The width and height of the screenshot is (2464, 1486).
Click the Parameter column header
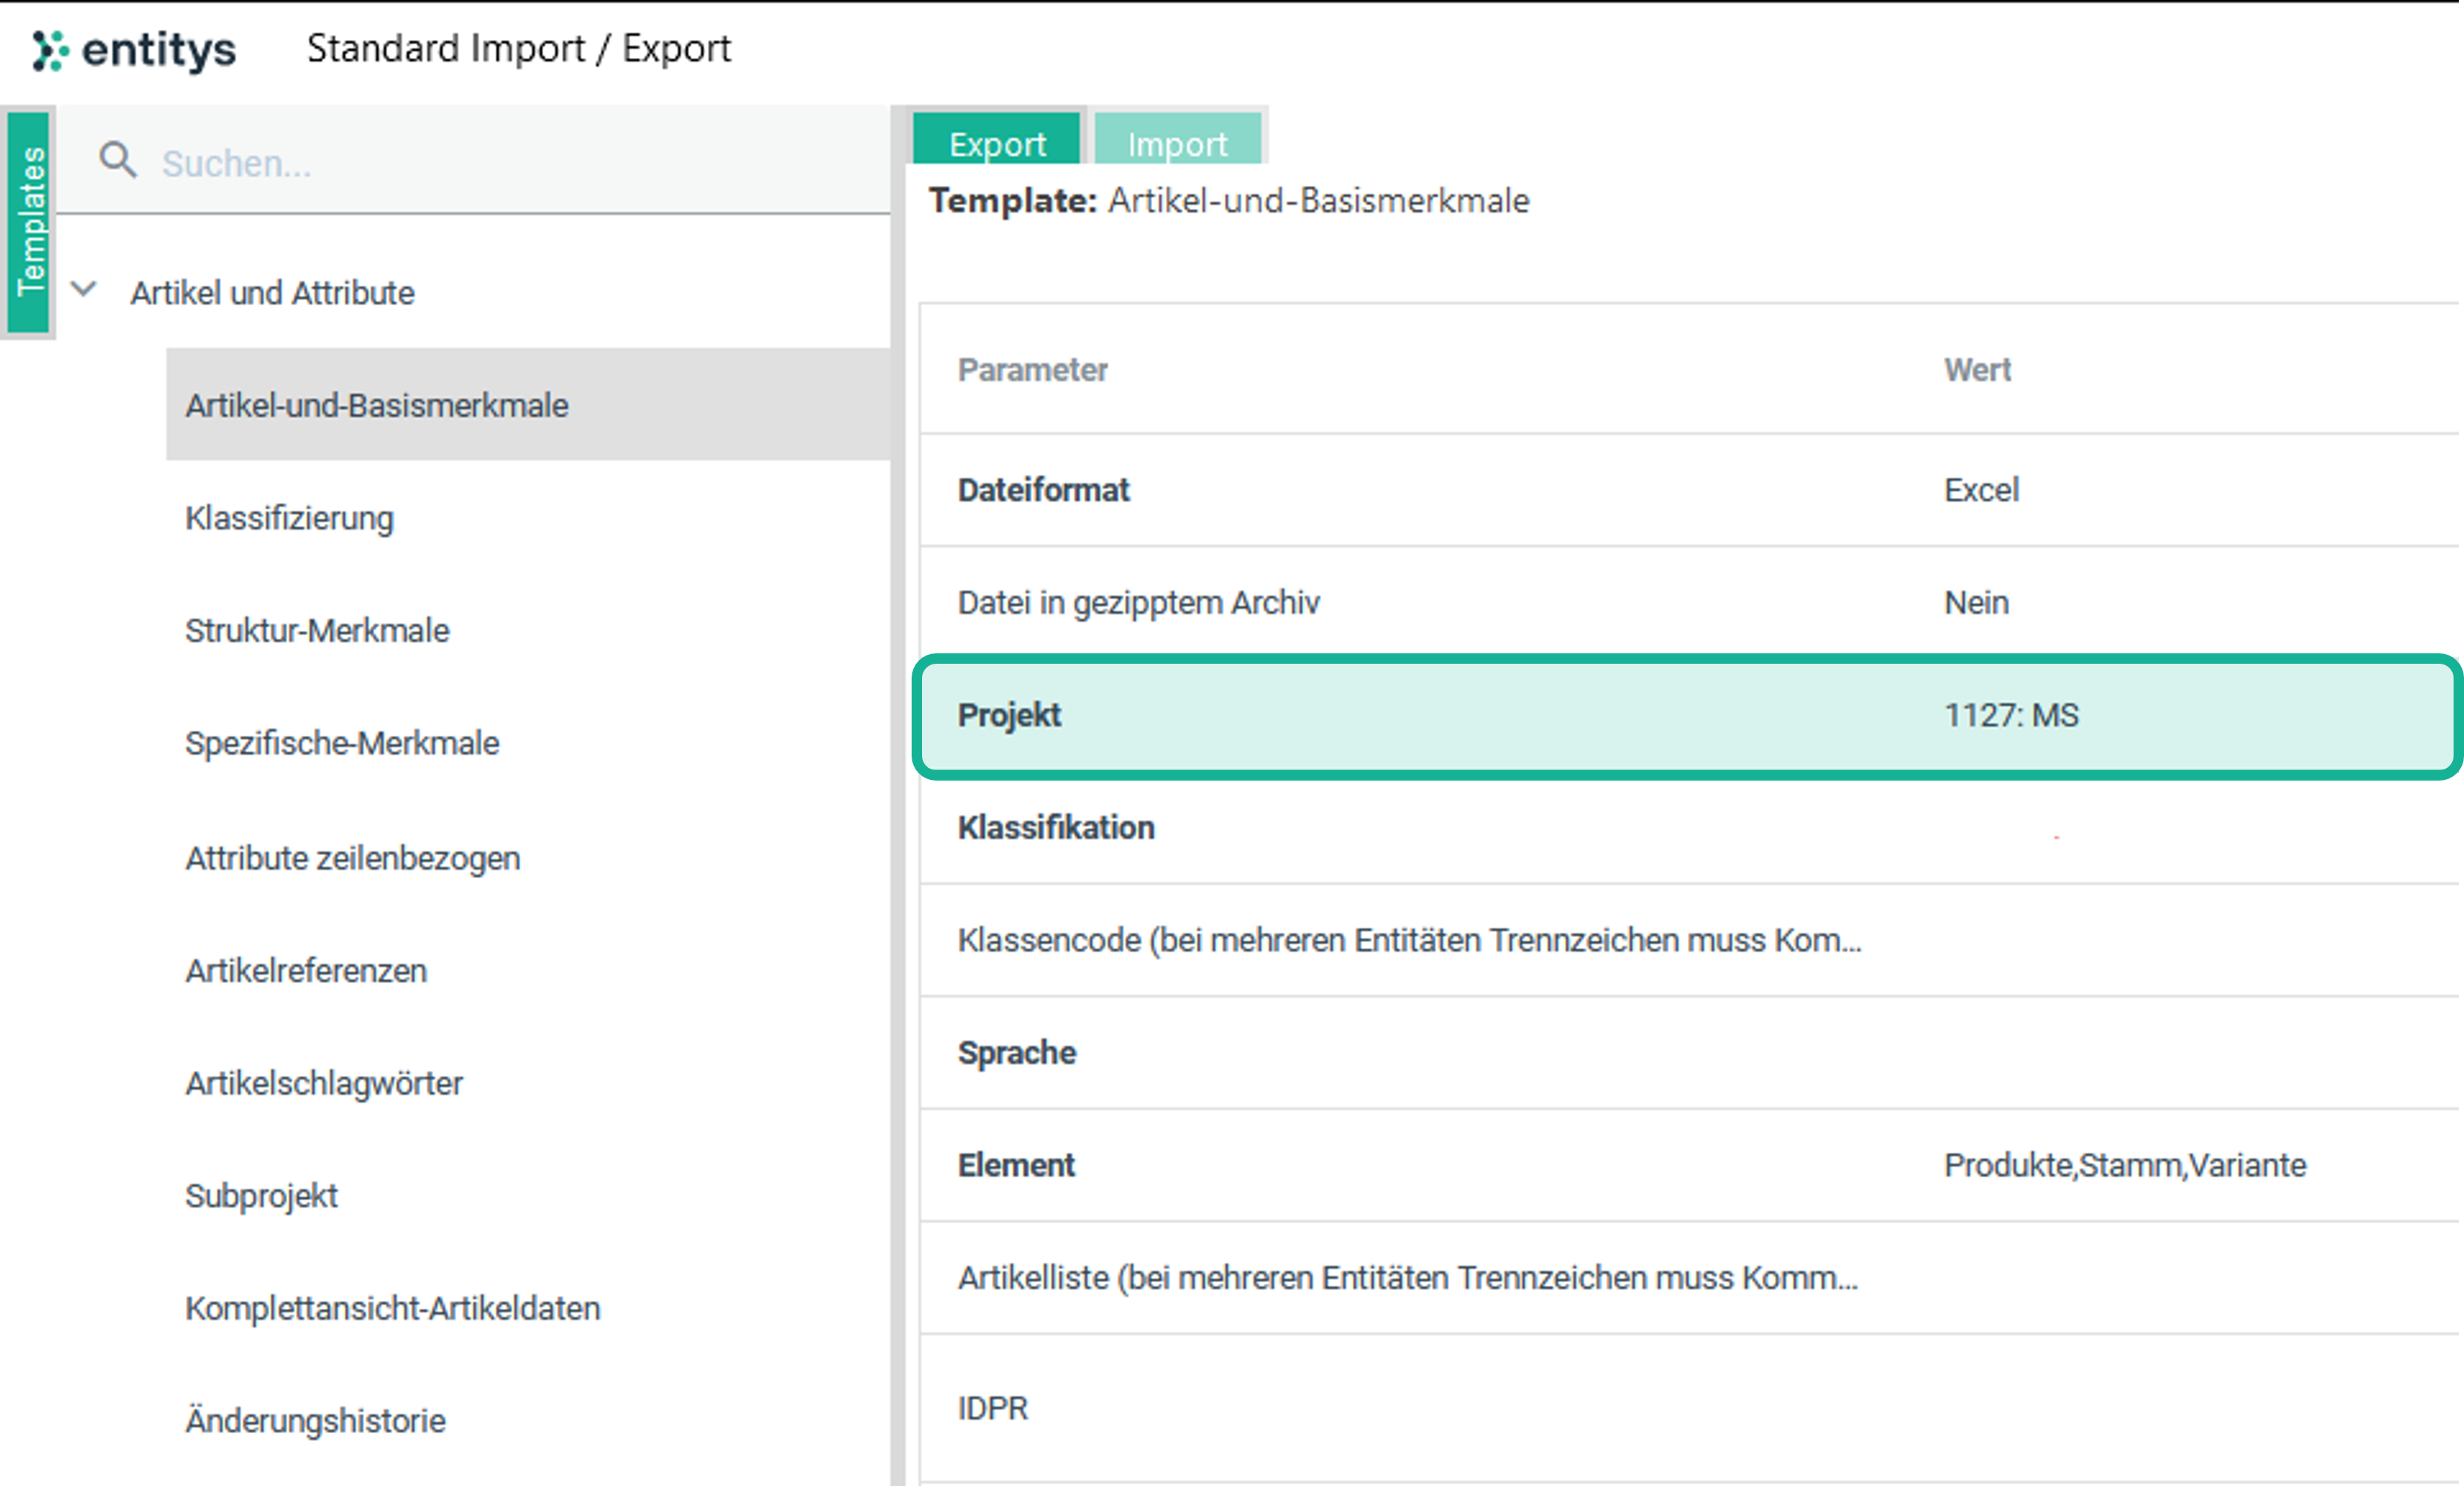click(1032, 370)
